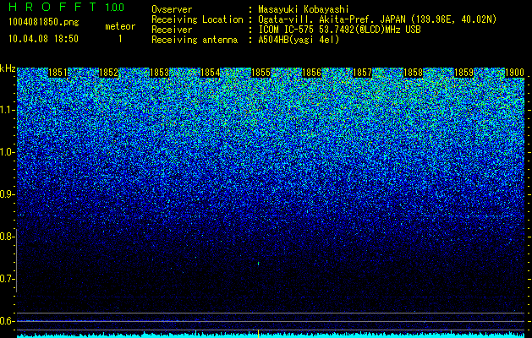This screenshot has width=532, height=338.
Task: Click the antenna text A504HB(yagi 4el)
Action: point(299,40)
